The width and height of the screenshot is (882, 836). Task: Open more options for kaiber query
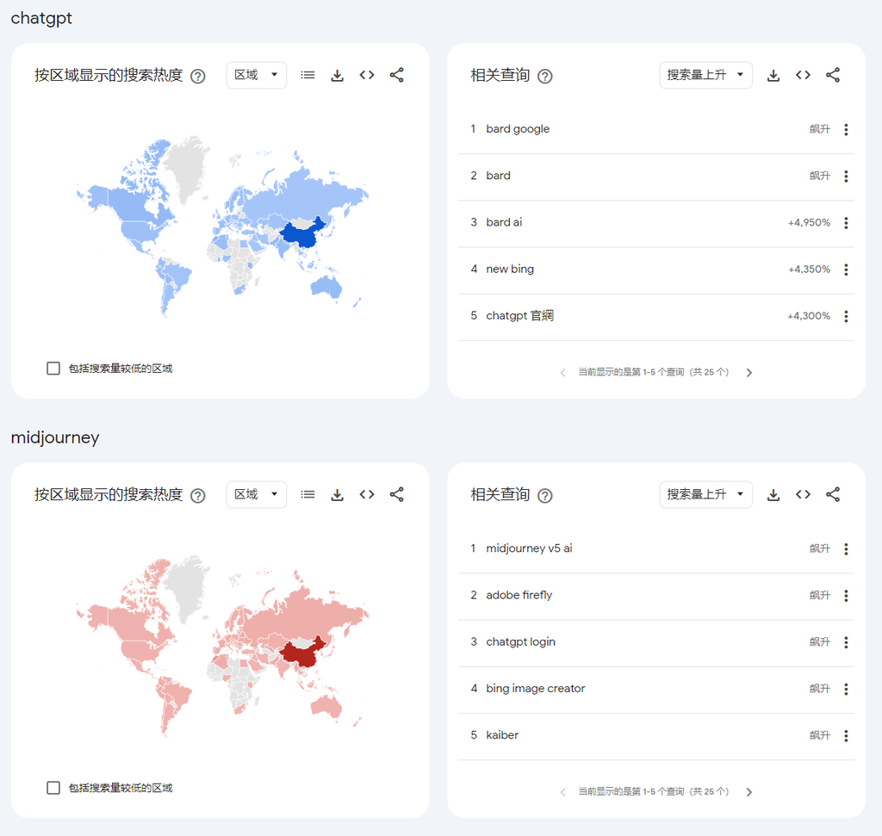click(846, 736)
